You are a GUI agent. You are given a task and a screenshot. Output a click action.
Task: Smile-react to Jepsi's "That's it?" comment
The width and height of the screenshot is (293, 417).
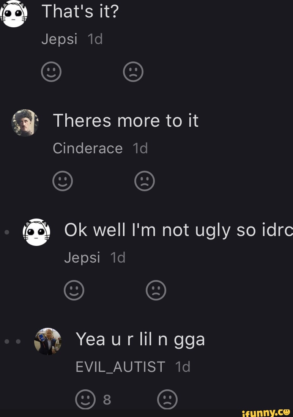(x=51, y=71)
